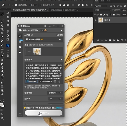Open the Banana修图 V3 function dropdown
The width and height of the screenshot is (127, 126).
tap(44, 40)
